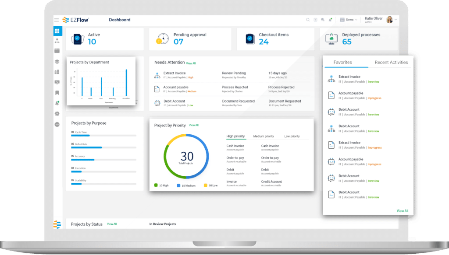Open the hierarchy chart icon in the sidebar
This screenshot has height=255, width=449.
[x=57, y=41]
